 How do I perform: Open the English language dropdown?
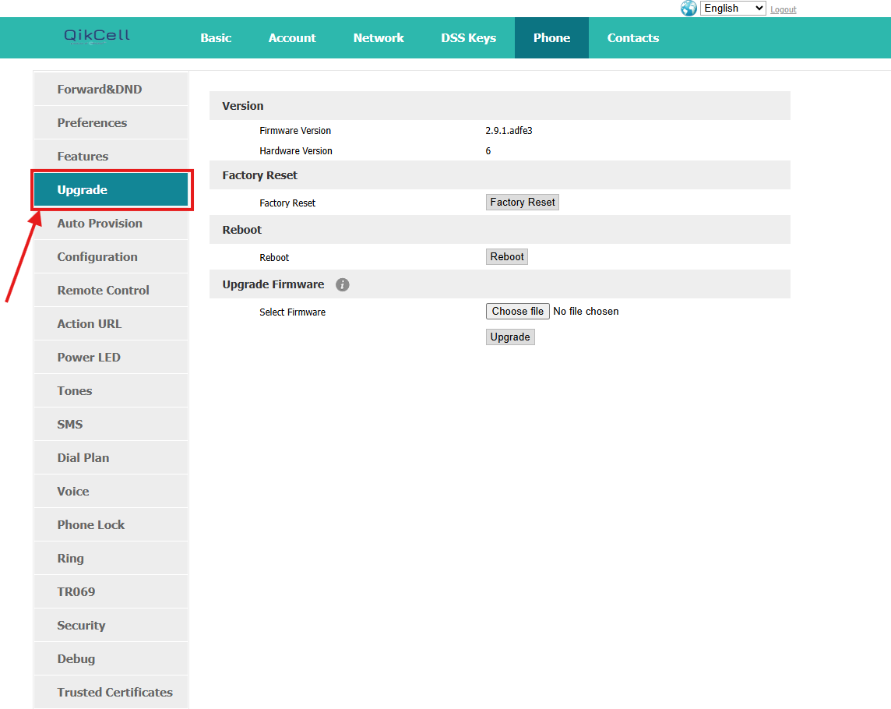click(733, 9)
